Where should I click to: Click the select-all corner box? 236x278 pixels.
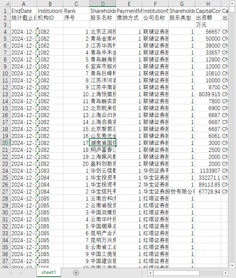5,4
